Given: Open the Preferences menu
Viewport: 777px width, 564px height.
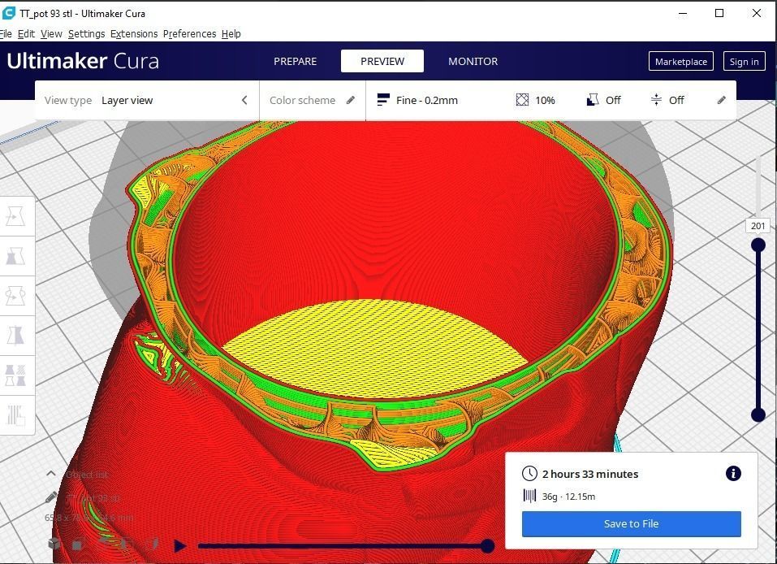Looking at the screenshot, I should 190,34.
